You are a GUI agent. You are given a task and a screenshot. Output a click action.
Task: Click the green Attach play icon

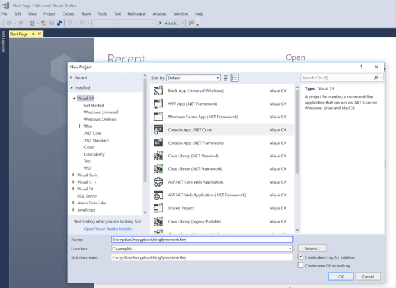click(x=160, y=23)
